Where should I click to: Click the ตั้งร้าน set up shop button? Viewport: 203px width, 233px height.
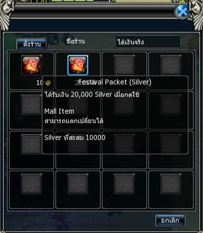click(x=31, y=44)
